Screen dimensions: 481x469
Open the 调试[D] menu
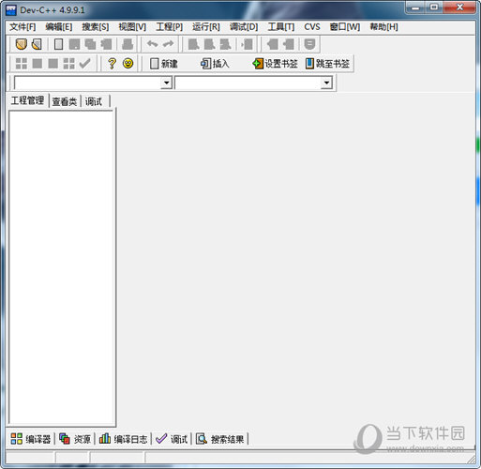click(244, 27)
